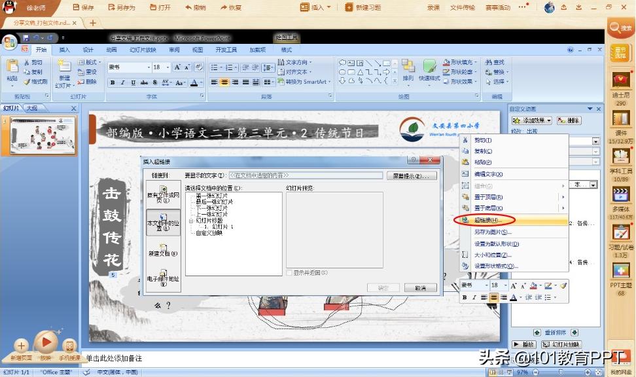Enable center alignment in the ribbon paragraph group
This screenshot has width=636, height=377.
click(224, 82)
